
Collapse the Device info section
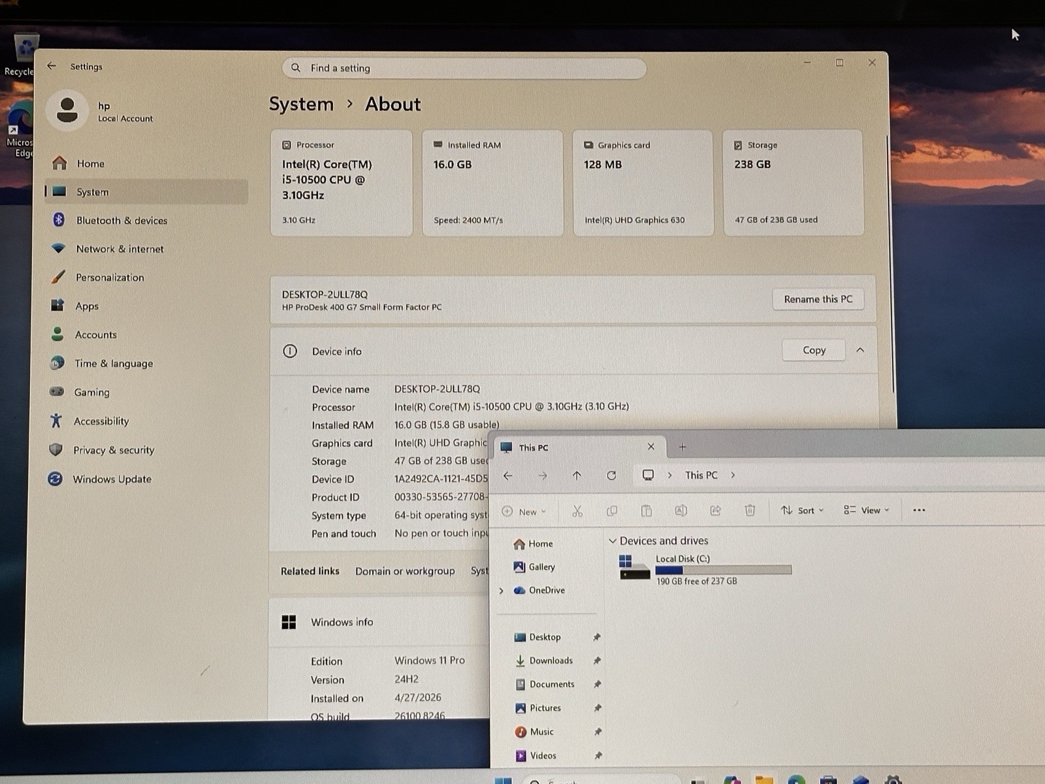(860, 350)
